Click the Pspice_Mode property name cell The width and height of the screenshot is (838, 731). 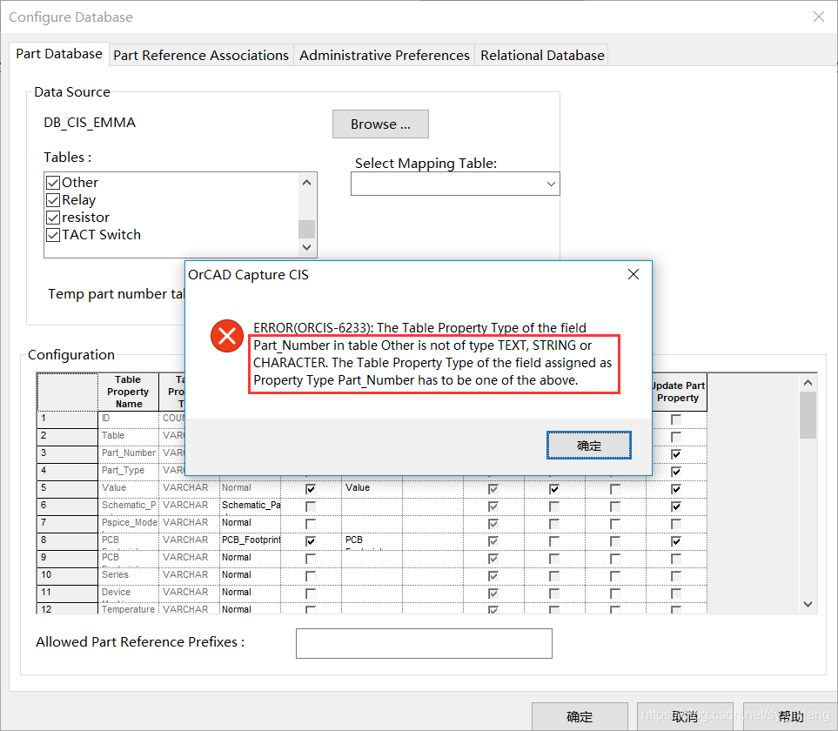[128, 523]
